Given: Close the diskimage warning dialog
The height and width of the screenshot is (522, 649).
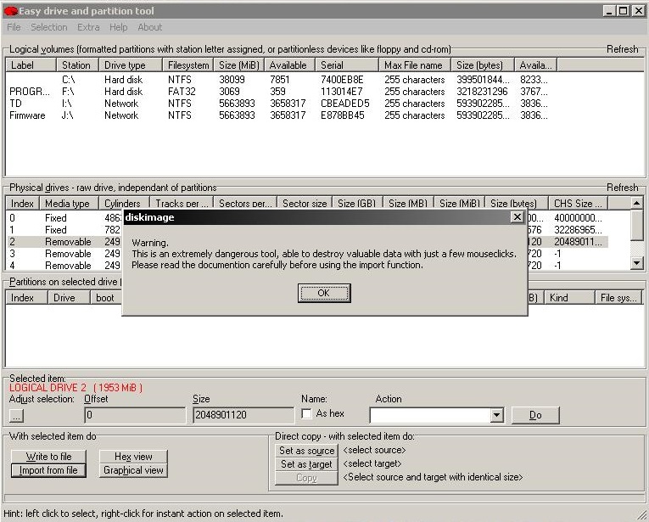Looking at the screenshot, I should [x=517, y=217].
